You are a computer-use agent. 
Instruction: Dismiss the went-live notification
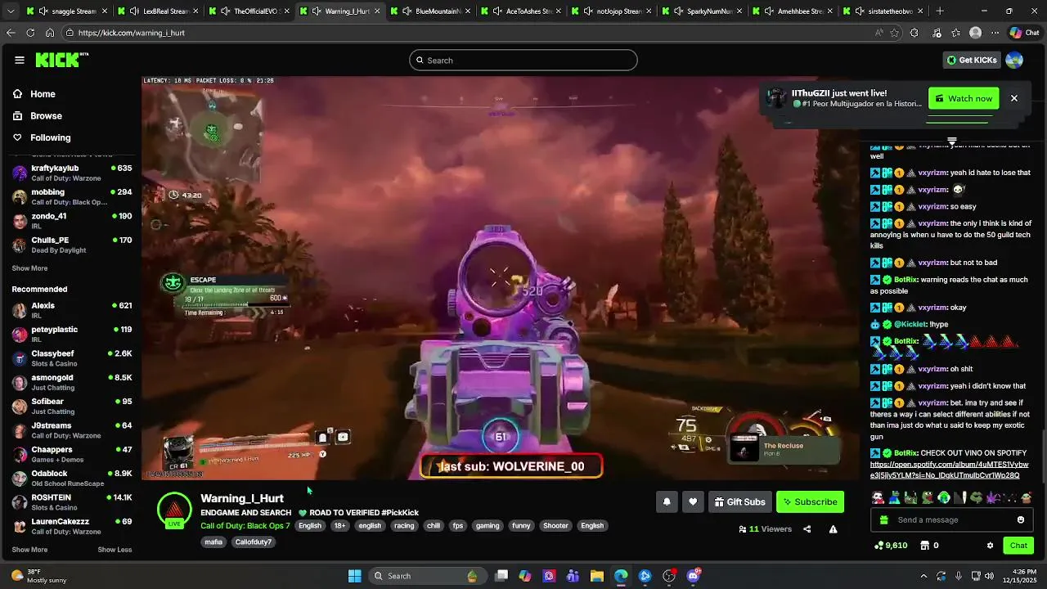(x=1014, y=98)
